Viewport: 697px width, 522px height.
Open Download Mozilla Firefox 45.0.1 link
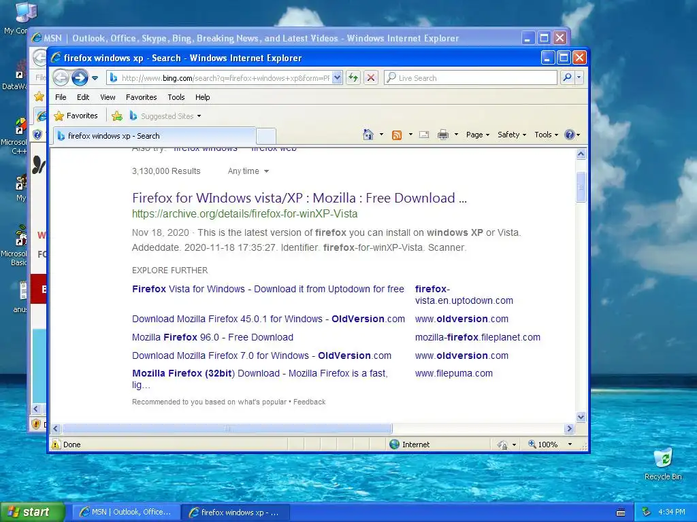pyautogui.click(x=268, y=319)
